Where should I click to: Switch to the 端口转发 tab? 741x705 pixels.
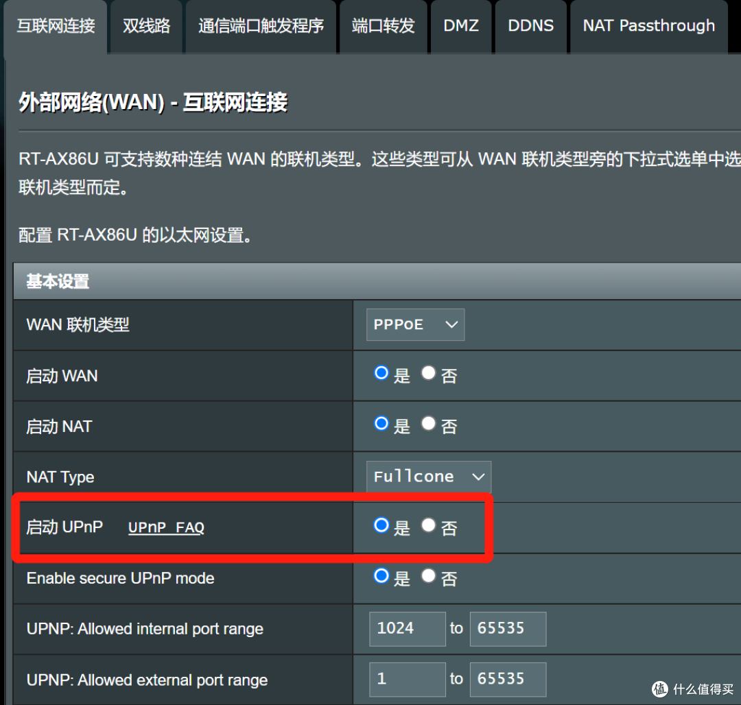[x=383, y=26]
